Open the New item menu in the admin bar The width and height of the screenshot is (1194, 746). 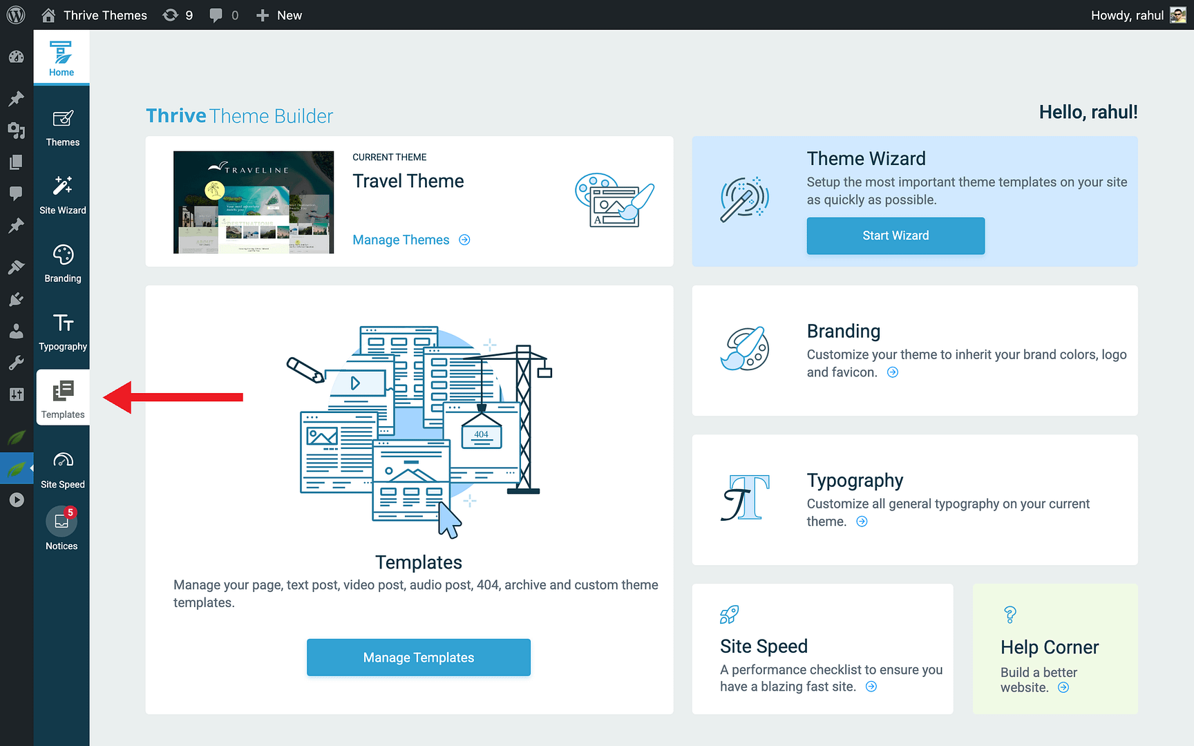click(x=278, y=15)
